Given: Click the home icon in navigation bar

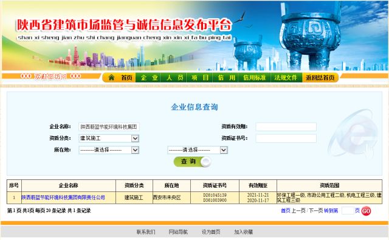Looking at the screenshot, I should click(x=111, y=78).
